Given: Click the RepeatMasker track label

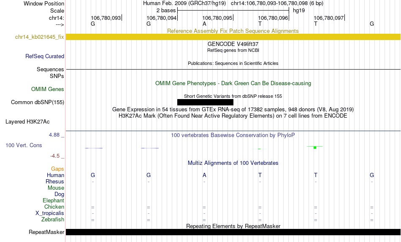Looking at the screenshot, I should pos(46,232).
